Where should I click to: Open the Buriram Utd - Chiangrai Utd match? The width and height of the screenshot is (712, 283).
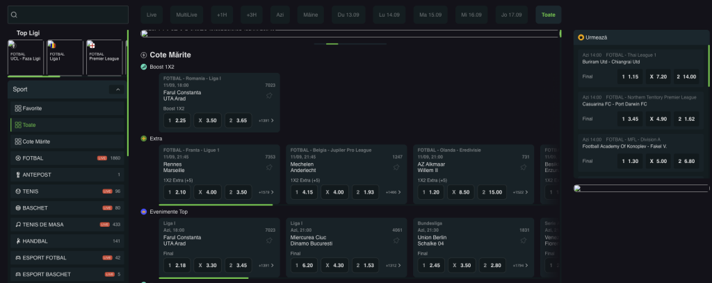pos(610,62)
